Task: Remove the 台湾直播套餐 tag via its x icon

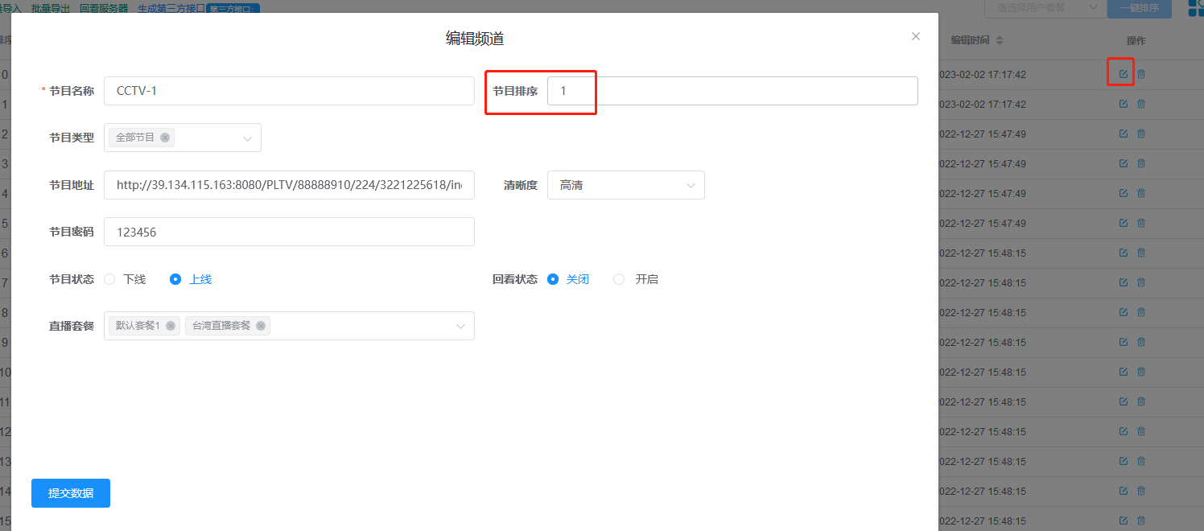Action: [261, 326]
